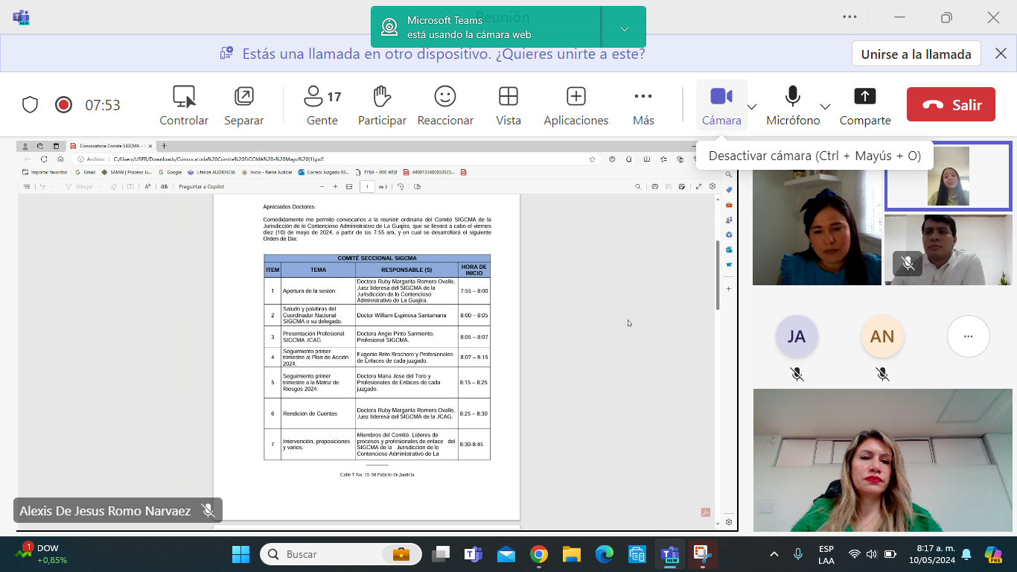The width and height of the screenshot is (1017, 572).
Task: Click the shared PDF vertical scrollbar
Action: [718, 276]
